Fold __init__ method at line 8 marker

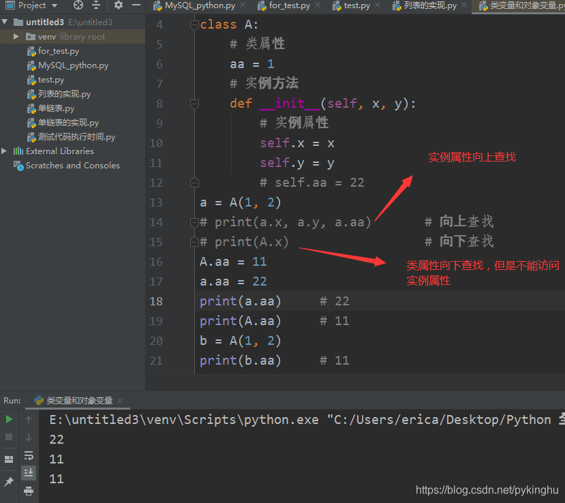point(194,104)
